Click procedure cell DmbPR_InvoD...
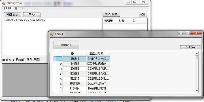 98,59
